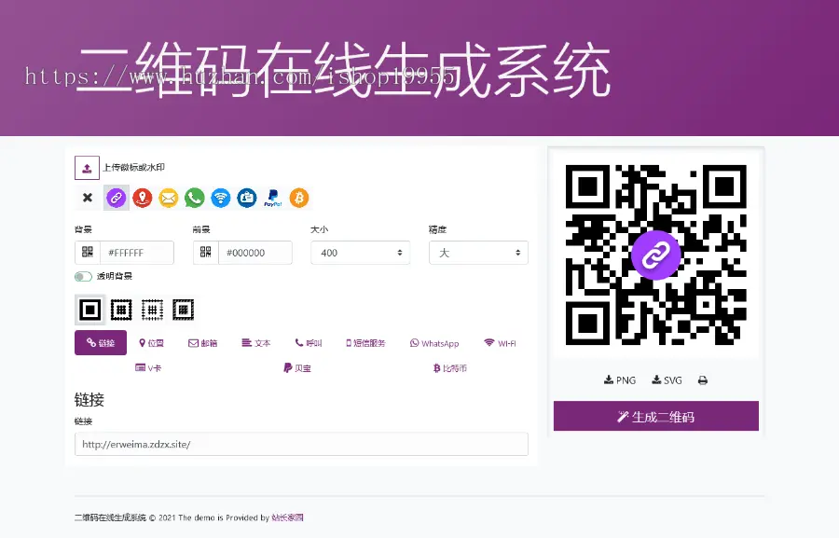The height and width of the screenshot is (538, 839).
Task: Switch to the 邮箱 email tab
Action: pyautogui.click(x=203, y=343)
